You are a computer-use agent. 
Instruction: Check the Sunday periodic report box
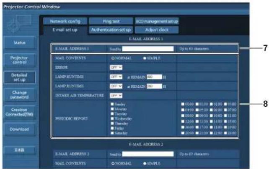tap(112, 104)
